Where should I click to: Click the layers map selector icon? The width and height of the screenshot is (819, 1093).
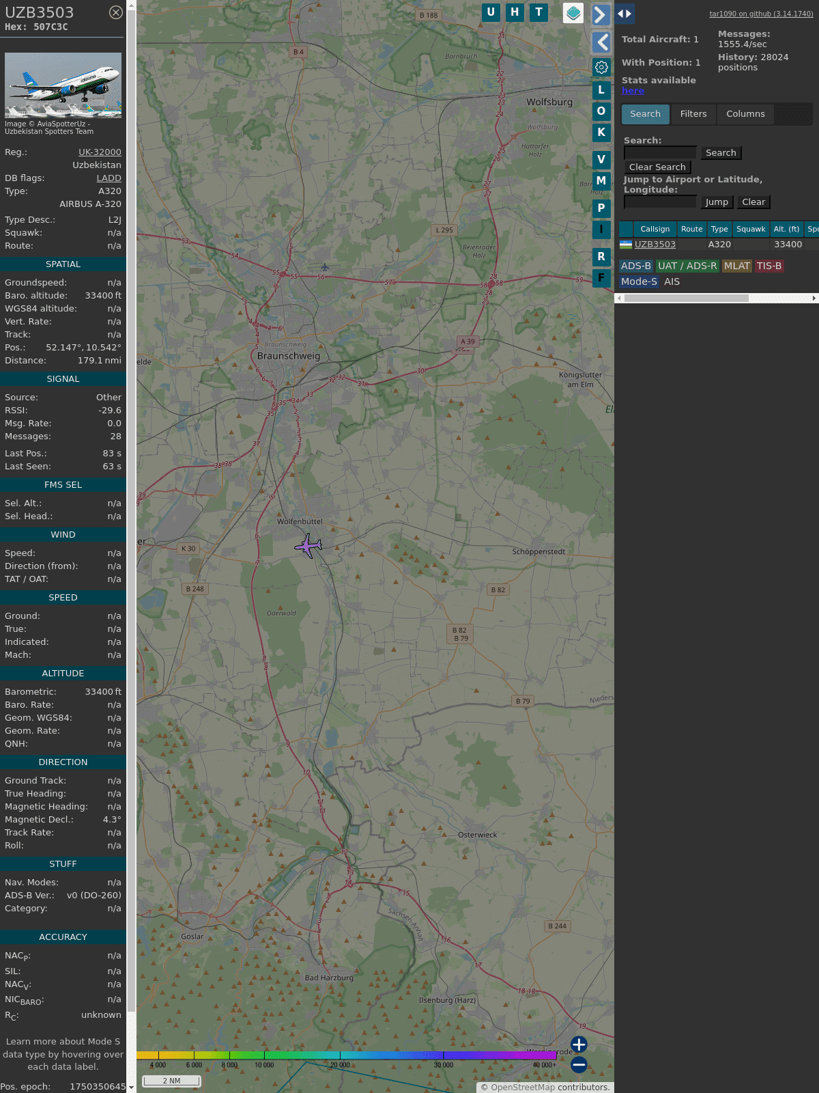tap(573, 13)
